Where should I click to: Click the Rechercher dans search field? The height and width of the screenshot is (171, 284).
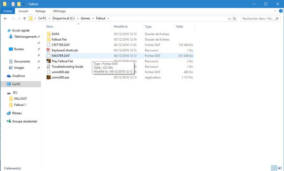click(x=260, y=19)
